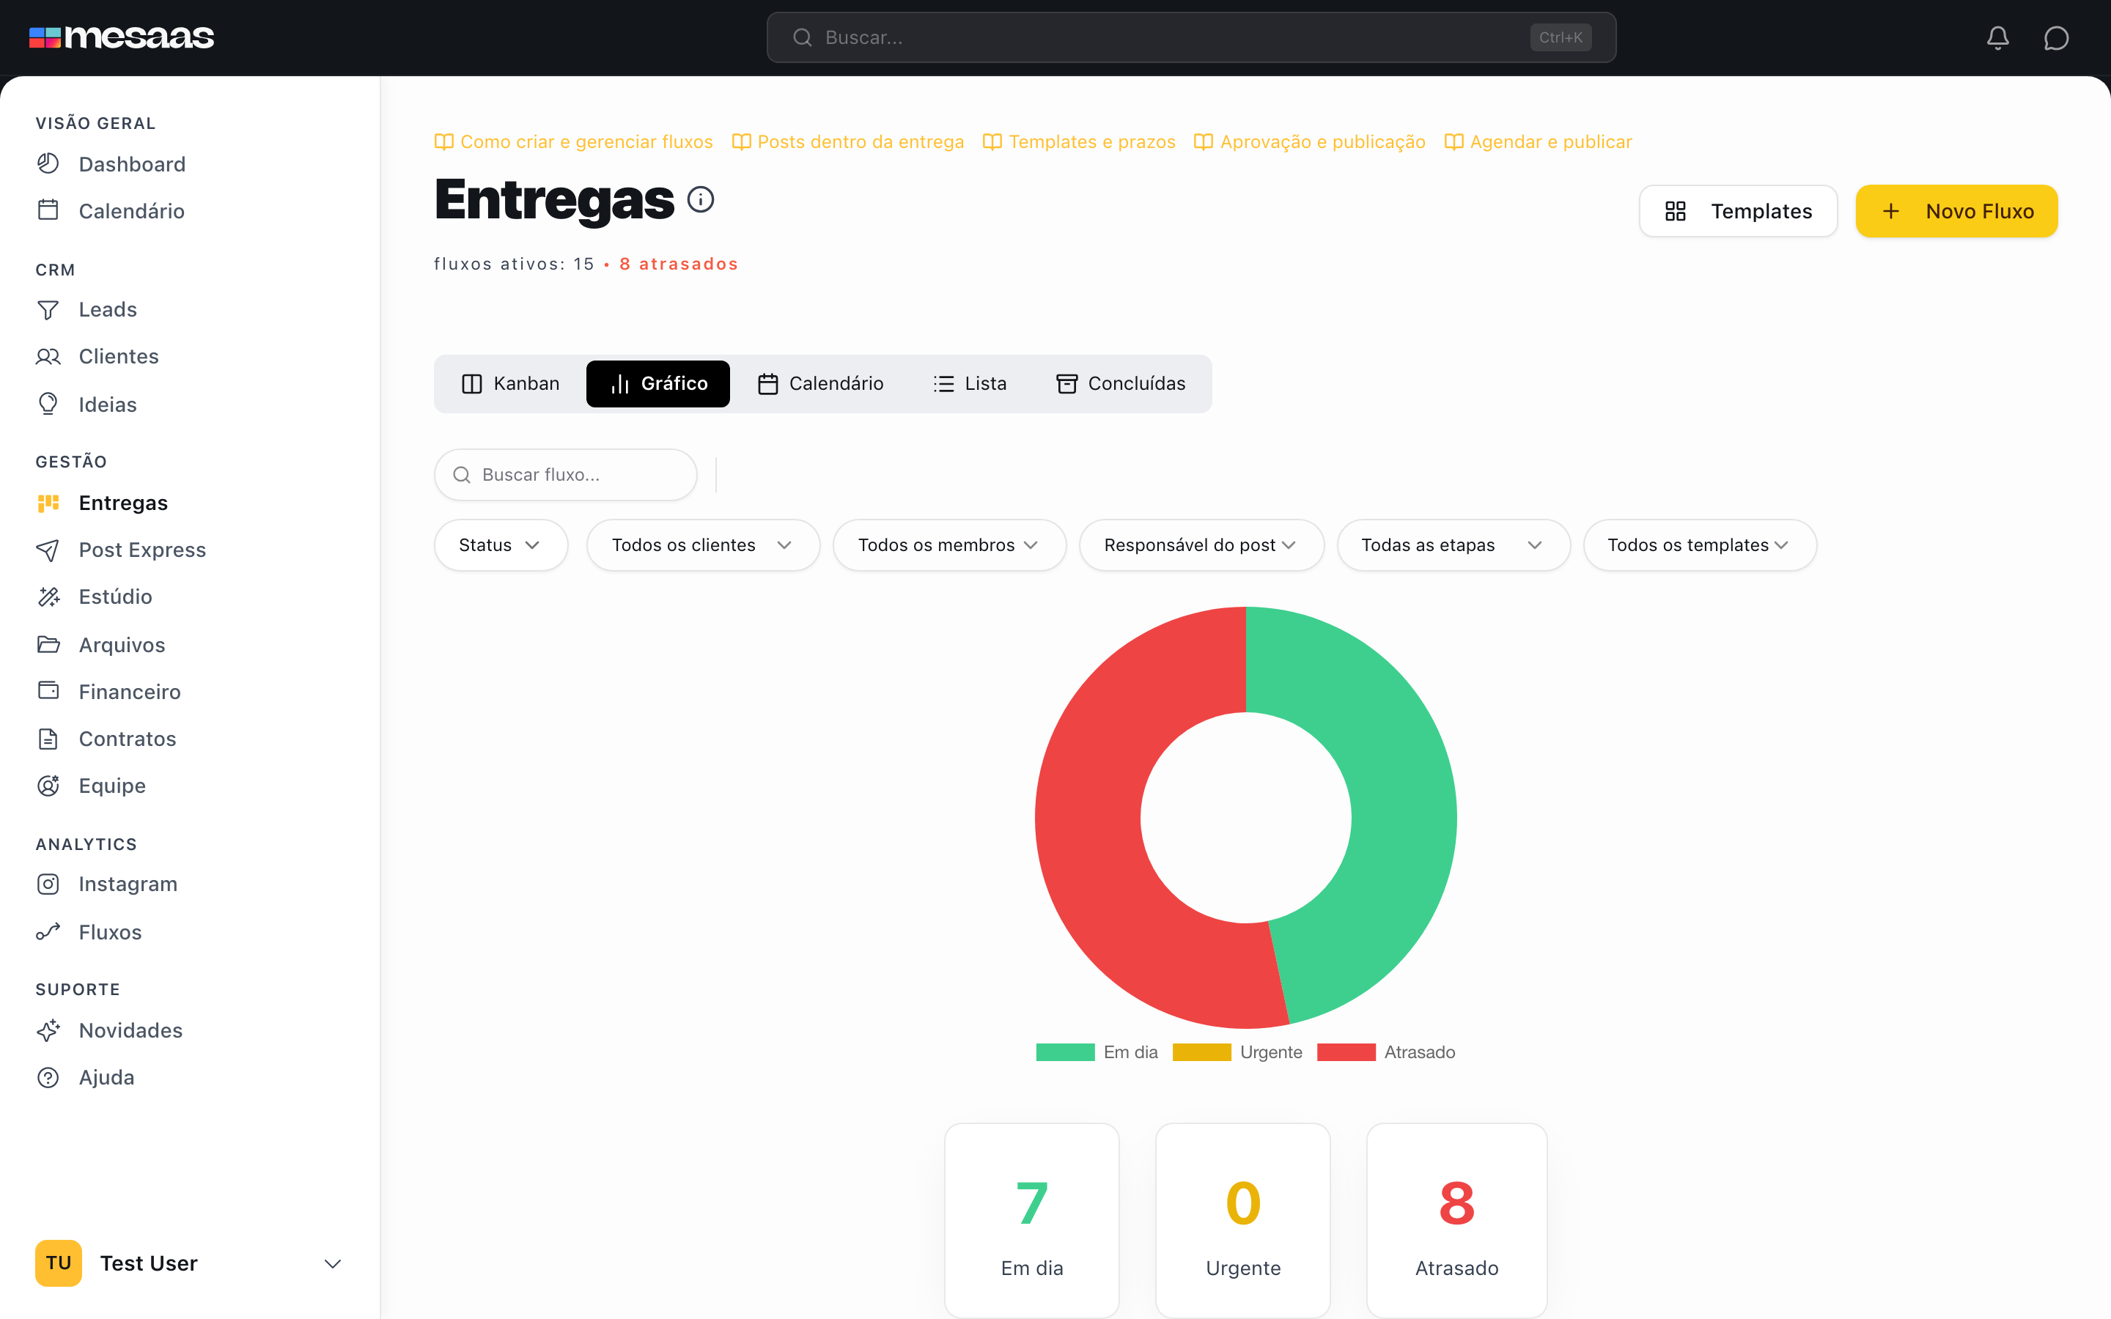Screen dimensions: 2111x1319
Task: Open the Todos os clientes dropdown
Action: click(x=703, y=545)
